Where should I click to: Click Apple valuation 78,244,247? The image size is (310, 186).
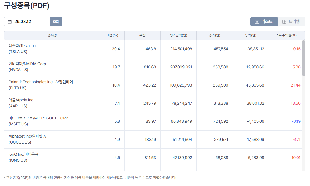coord(182,103)
